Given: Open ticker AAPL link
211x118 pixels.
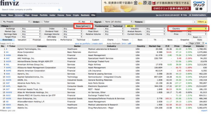Looking at the screenshot, I should point(8,86).
